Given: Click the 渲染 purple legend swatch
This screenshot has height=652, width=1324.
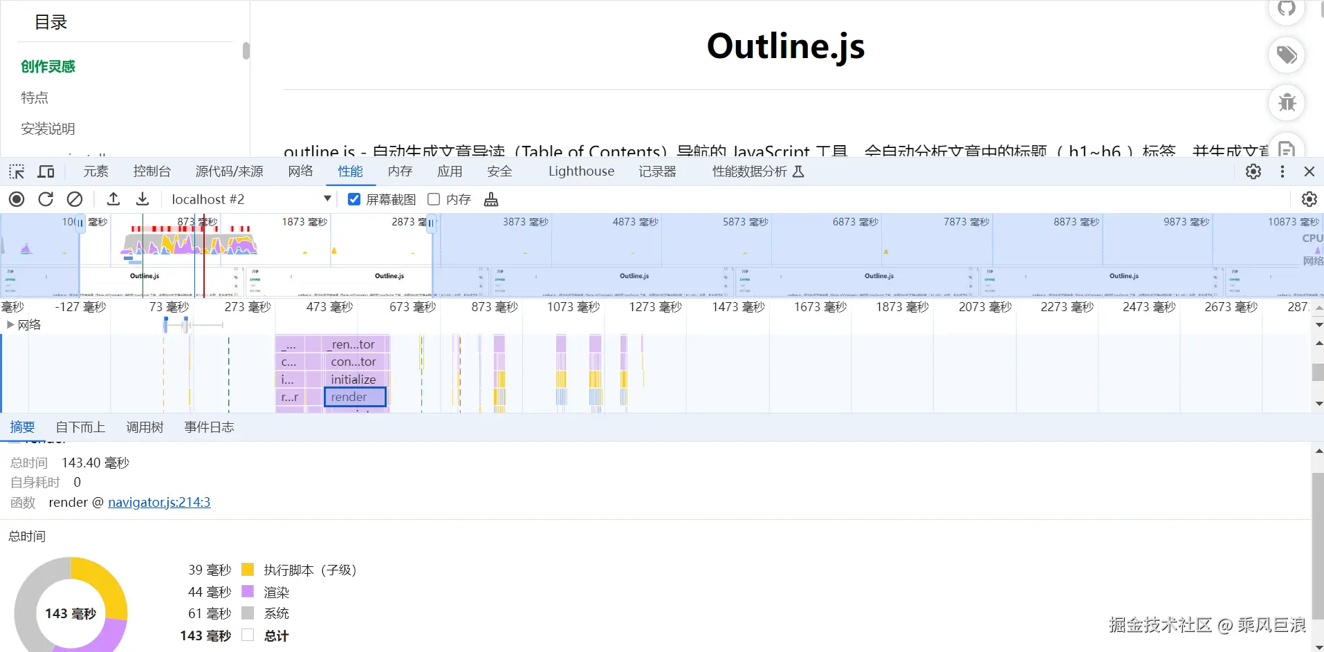Looking at the screenshot, I should [248, 592].
